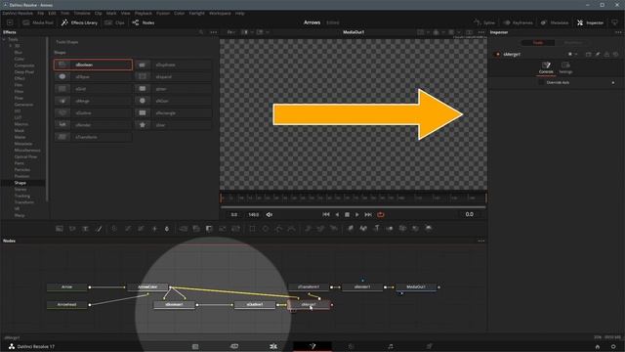
Task: Add a Polygon mask from toolbar
Action: click(278, 229)
